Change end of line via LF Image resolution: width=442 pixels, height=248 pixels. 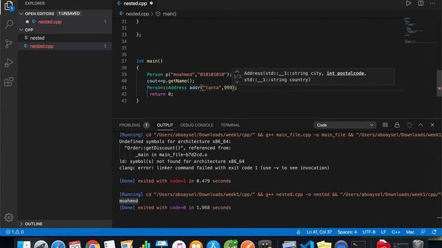click(383, 232)
